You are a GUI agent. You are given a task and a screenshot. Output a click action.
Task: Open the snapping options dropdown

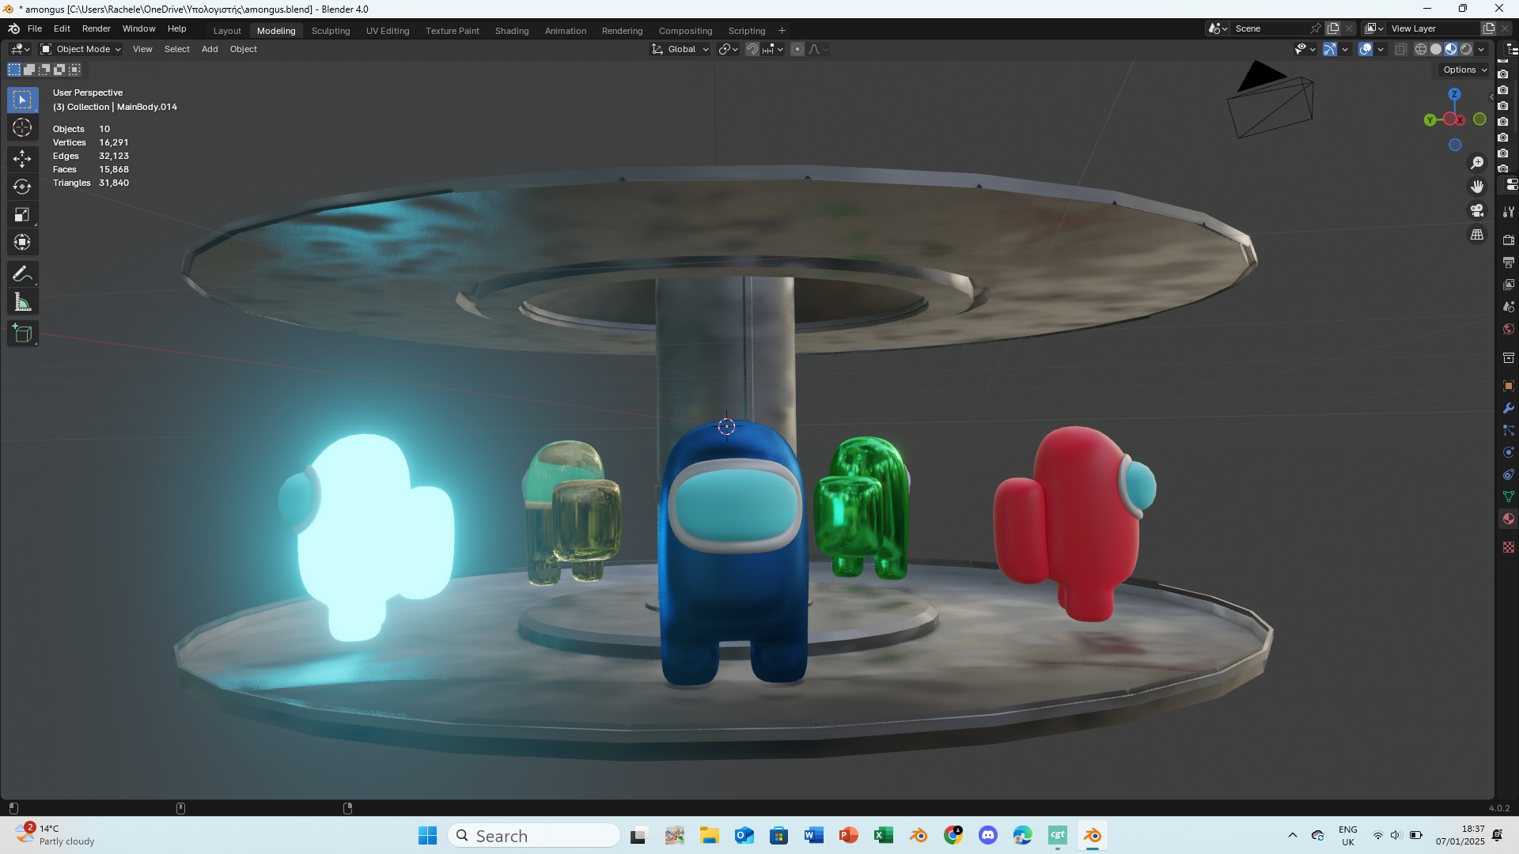tap(773, 49)
